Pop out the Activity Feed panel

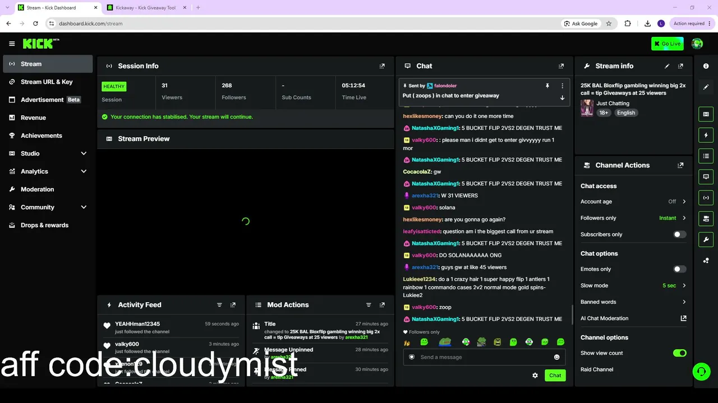(233, 305)
